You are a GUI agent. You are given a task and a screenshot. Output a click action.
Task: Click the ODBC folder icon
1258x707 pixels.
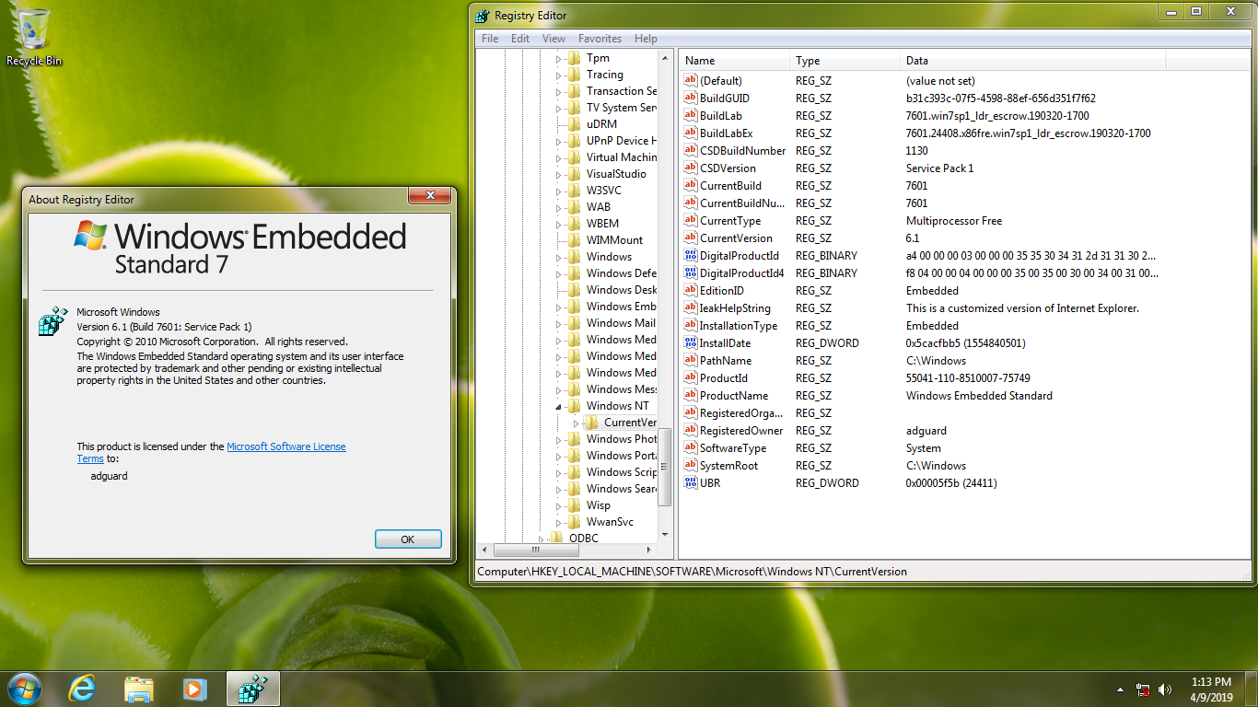556,539
